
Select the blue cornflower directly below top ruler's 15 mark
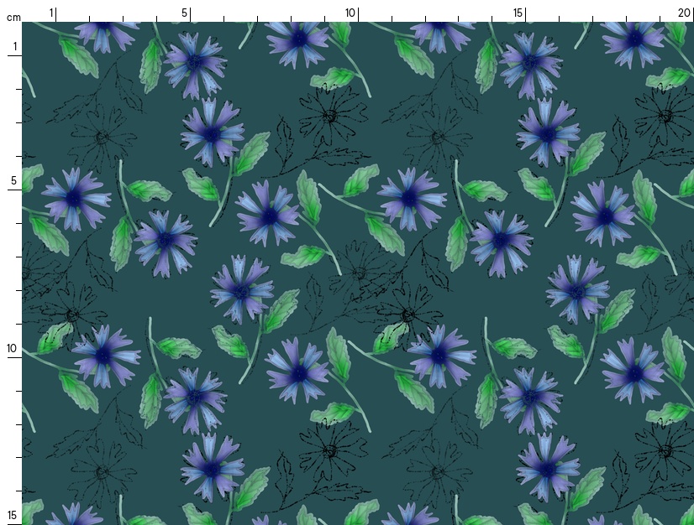(x=530, y=63)
